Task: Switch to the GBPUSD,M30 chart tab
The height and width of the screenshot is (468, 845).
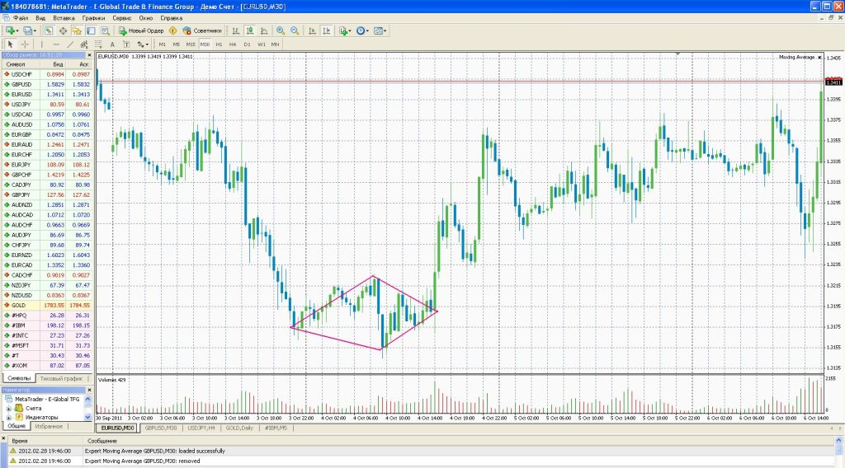Action: 160,428
